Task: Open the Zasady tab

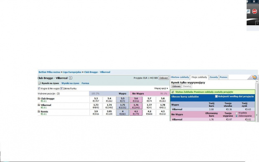Action: 214,77
